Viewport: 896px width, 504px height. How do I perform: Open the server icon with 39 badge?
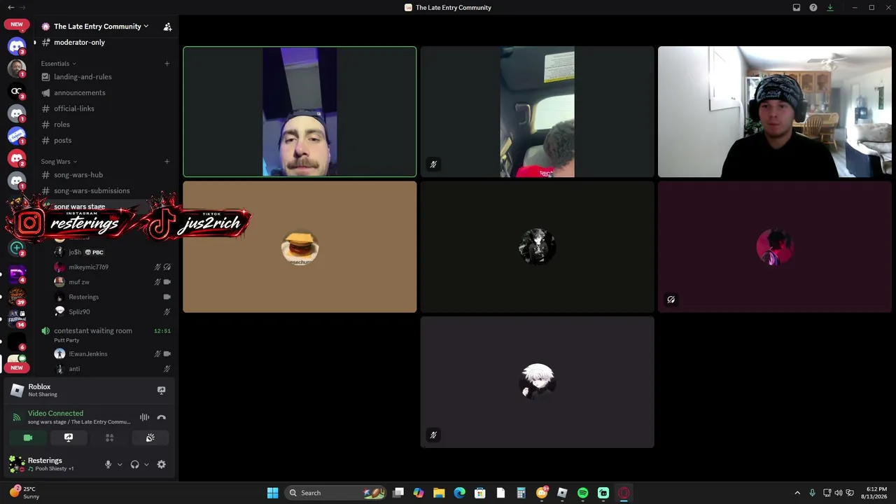[x=17, y=295]
